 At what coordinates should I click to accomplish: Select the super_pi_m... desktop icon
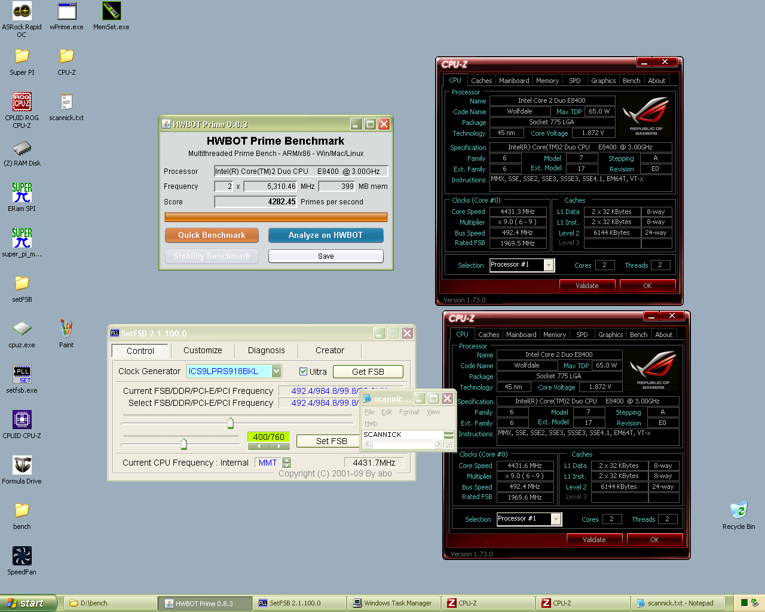[x=22, y=243]
